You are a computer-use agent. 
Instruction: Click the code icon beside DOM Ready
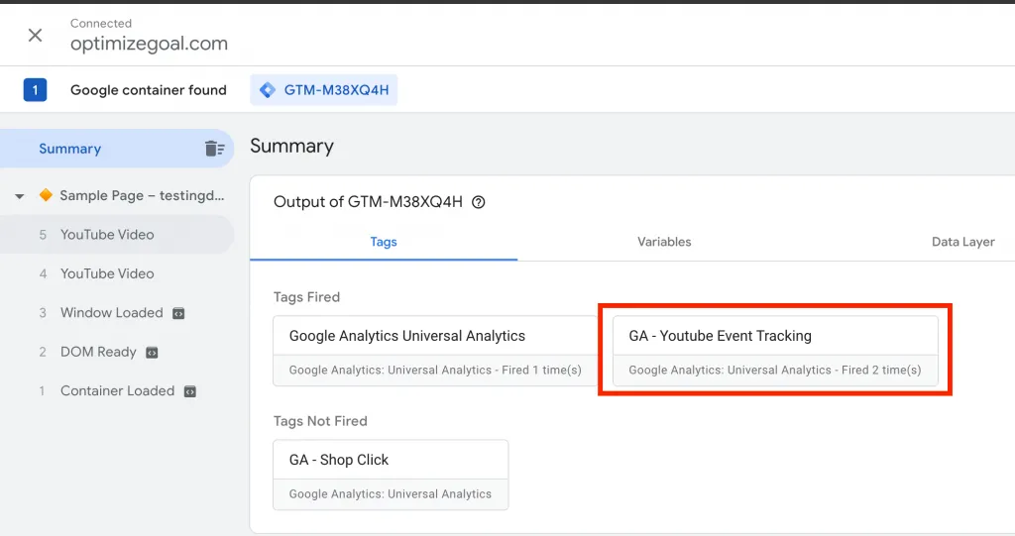pos(152,353)
